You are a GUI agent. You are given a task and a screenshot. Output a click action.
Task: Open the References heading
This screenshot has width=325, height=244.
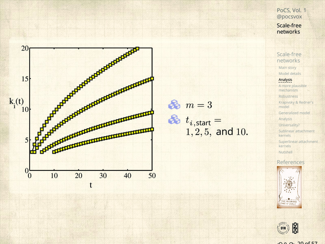coord(290,162)
